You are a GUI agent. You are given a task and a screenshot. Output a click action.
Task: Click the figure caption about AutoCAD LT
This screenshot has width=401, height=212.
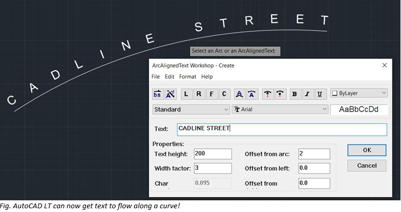point(90,206)
